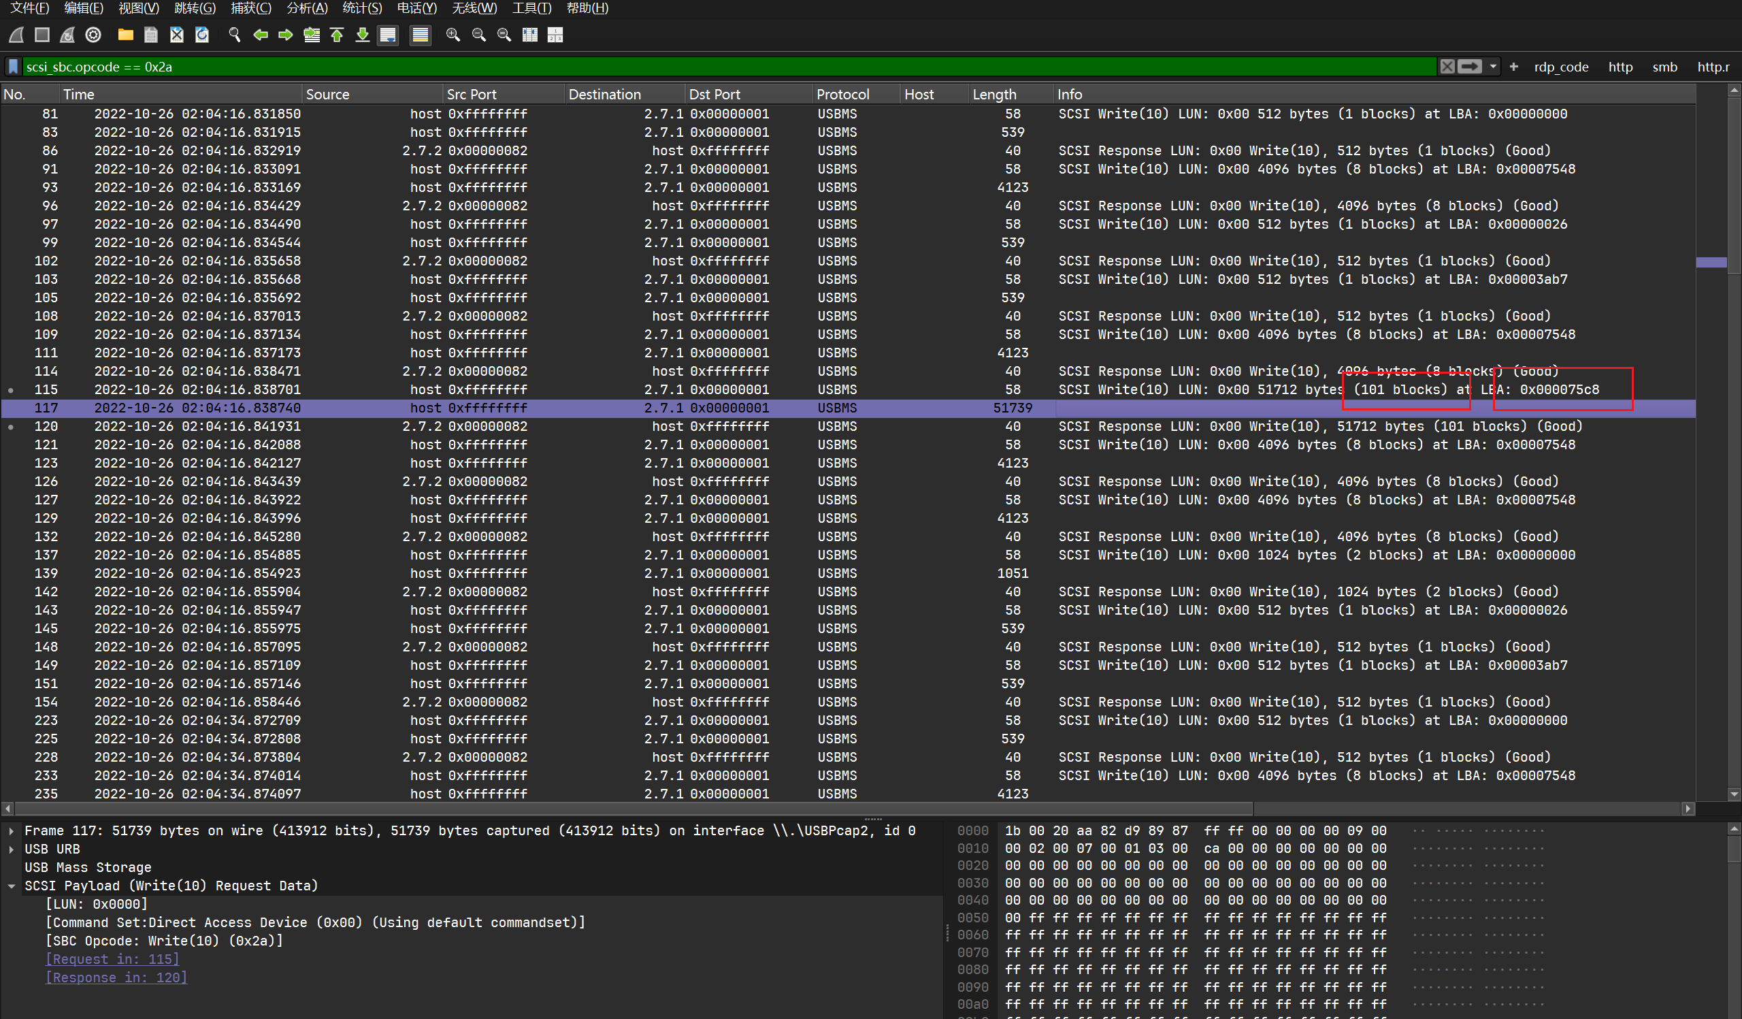Toggle auto-scroll during live capture
This screenshot has width=1742, height=1019.
[x=388, y=35]
